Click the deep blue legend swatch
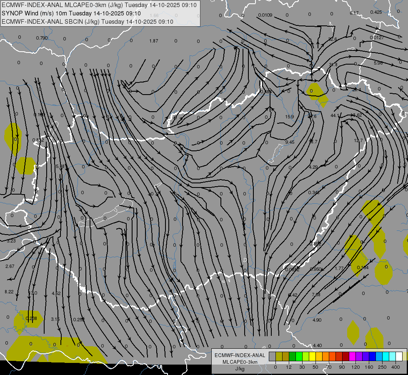 click(372, 357)
